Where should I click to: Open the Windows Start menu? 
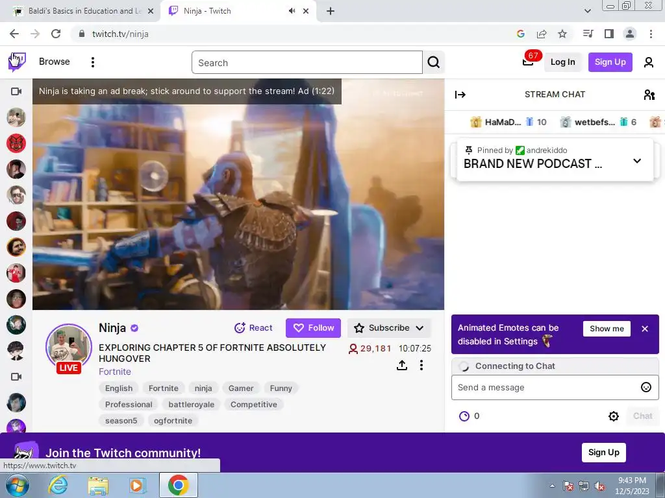coord(18,485)
